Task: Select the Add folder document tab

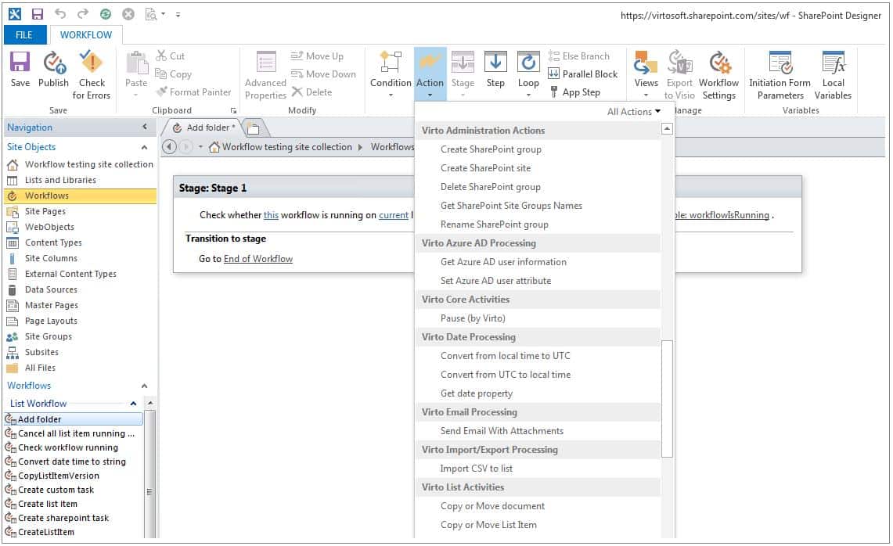Action: tap(204, 128)
